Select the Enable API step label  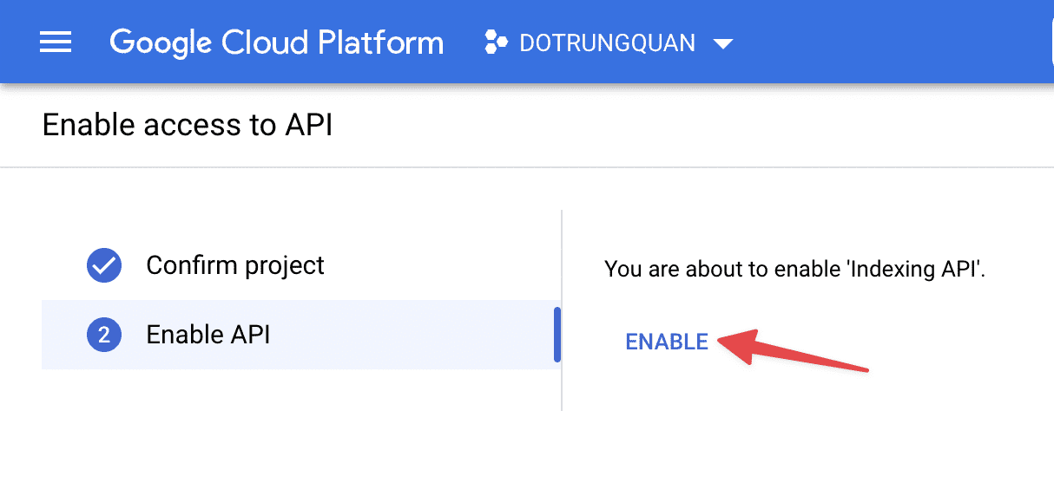point(208,335)
